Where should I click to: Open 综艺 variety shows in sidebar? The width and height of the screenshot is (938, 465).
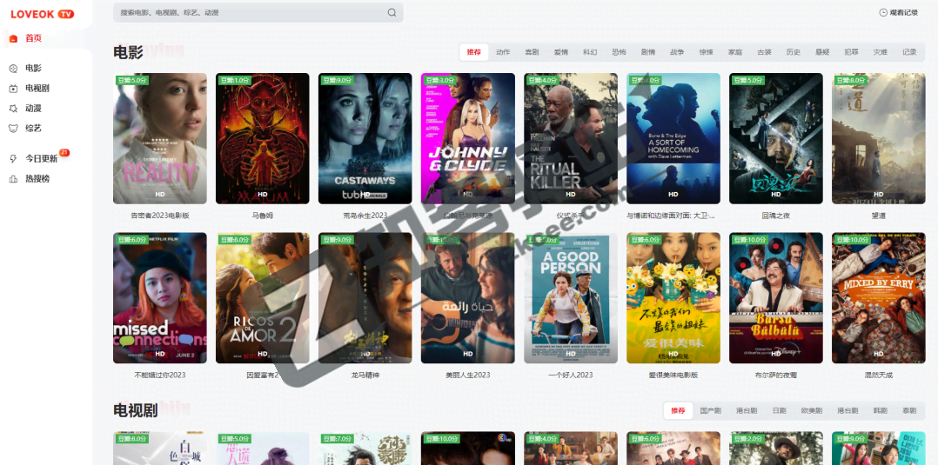click(33, 128)
